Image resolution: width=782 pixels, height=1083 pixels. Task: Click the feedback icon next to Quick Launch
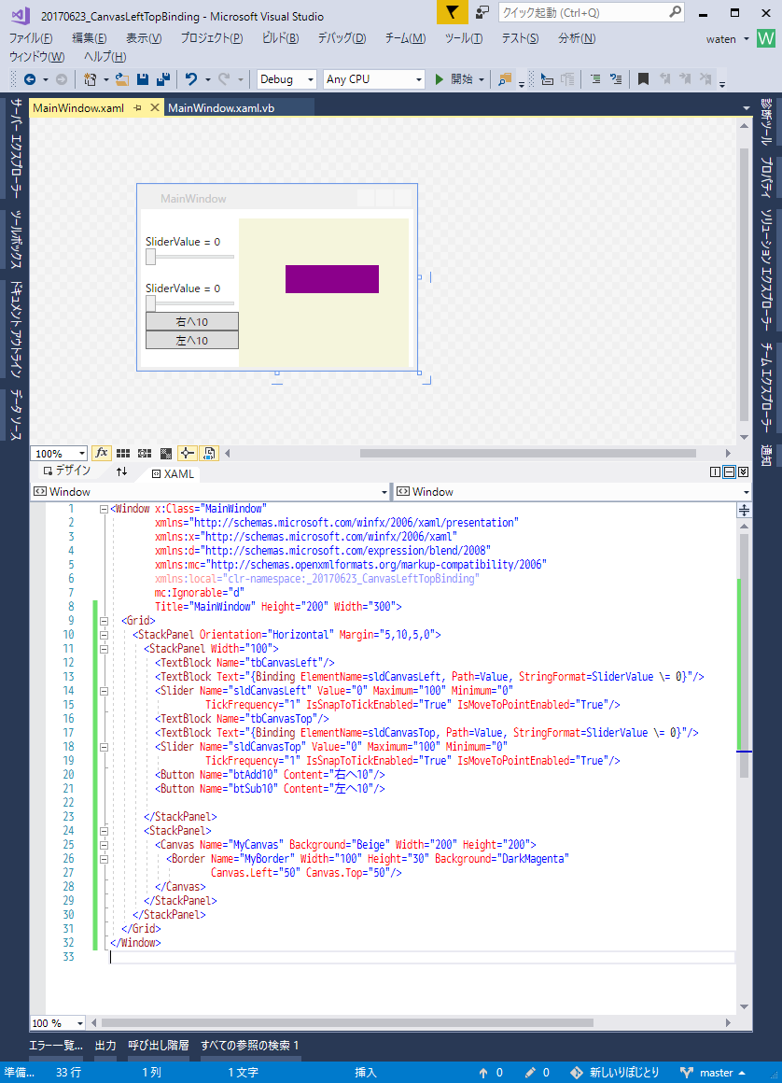(482, 12)
